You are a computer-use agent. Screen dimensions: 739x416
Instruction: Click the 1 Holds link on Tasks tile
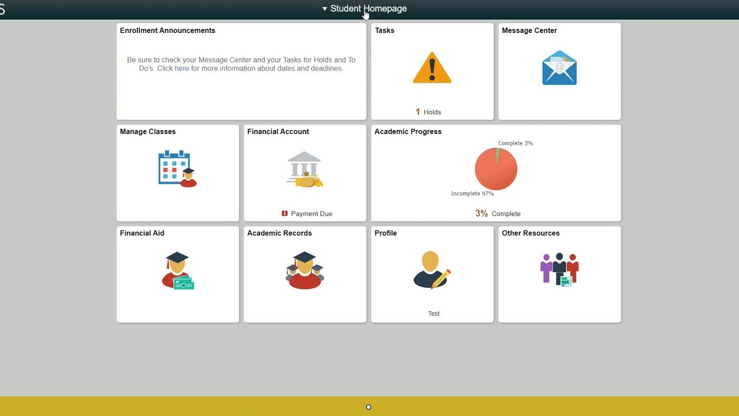pyautogui.click(x=428, y=112)
